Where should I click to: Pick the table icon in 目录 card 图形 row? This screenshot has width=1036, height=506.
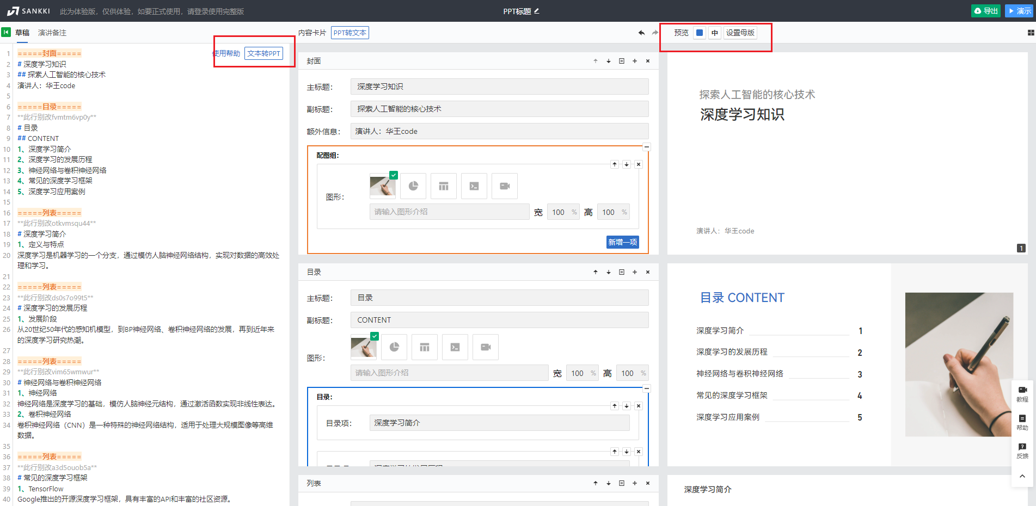[425, 347]
